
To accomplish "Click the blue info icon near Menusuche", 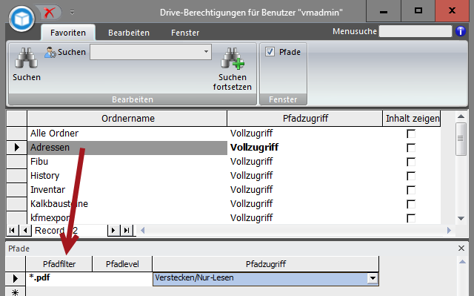I will point(461,31).
